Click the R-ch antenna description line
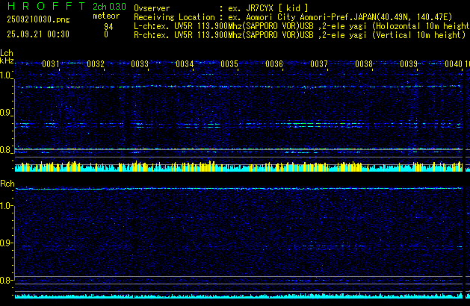 pyautogui.click(x=299, y=34)
